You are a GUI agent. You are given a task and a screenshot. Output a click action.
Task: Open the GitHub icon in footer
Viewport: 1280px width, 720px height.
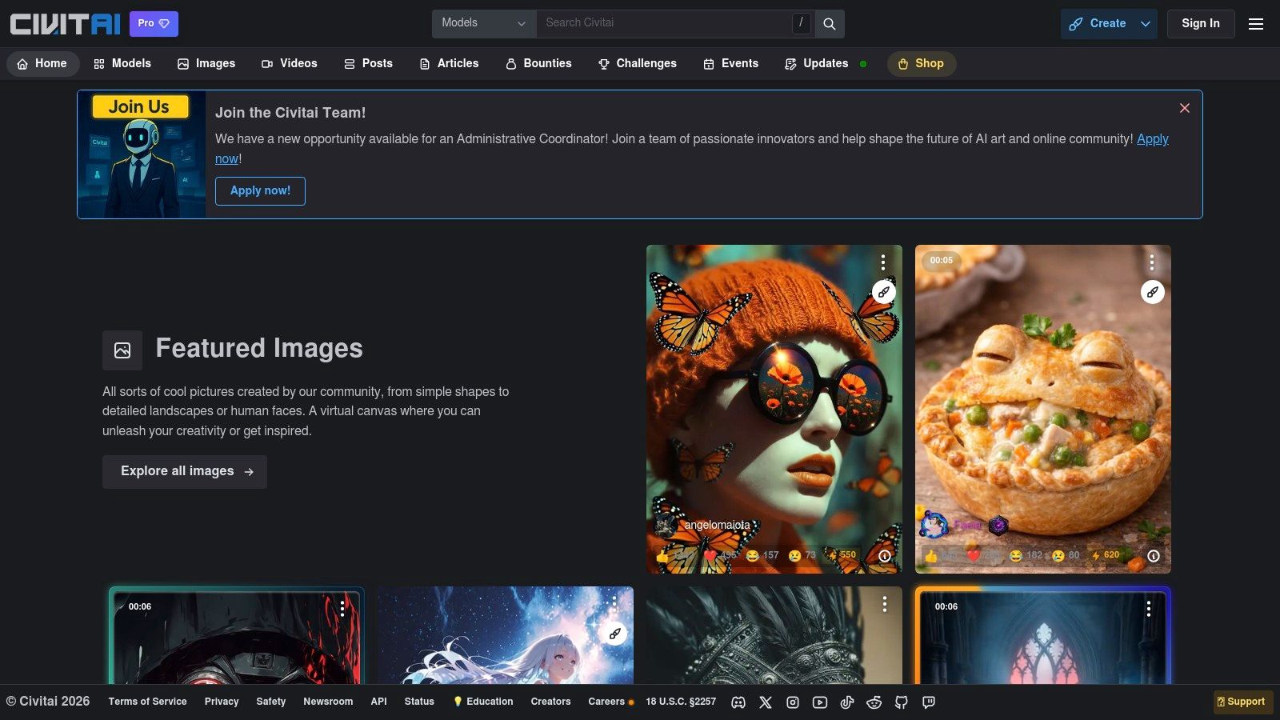[x=902, y=702]
